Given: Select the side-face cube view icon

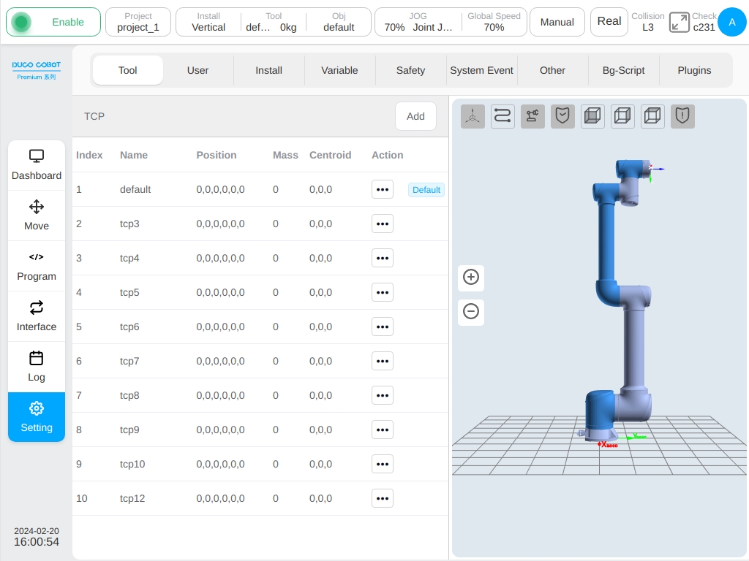Looking at the screenshot, I should pyautogui.click(x=622, y=116).
